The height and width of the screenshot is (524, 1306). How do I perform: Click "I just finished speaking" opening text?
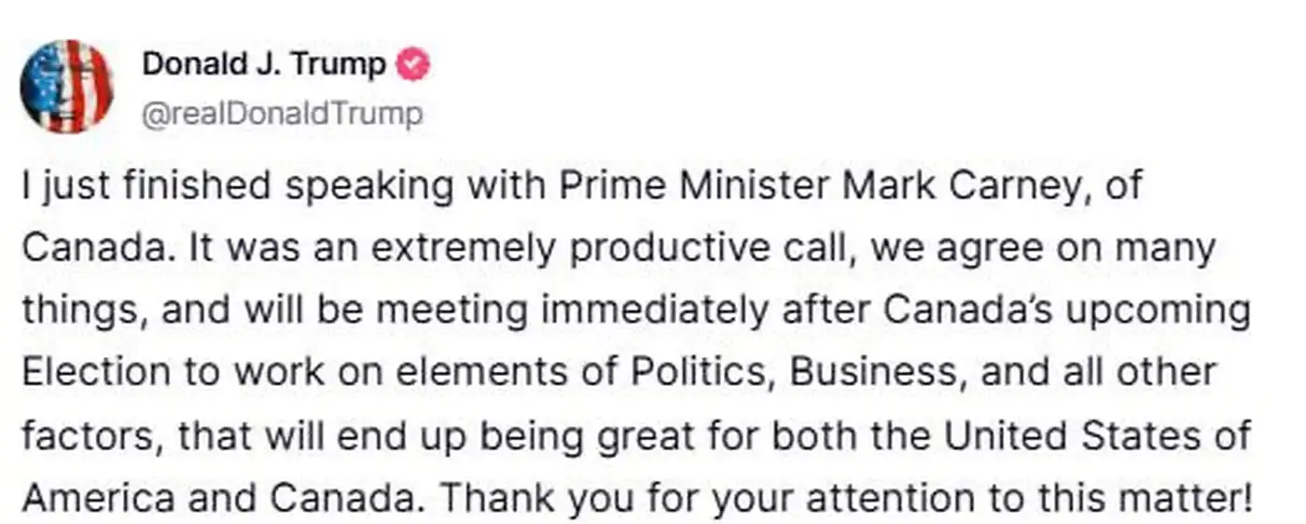click(x=148, y=186)
